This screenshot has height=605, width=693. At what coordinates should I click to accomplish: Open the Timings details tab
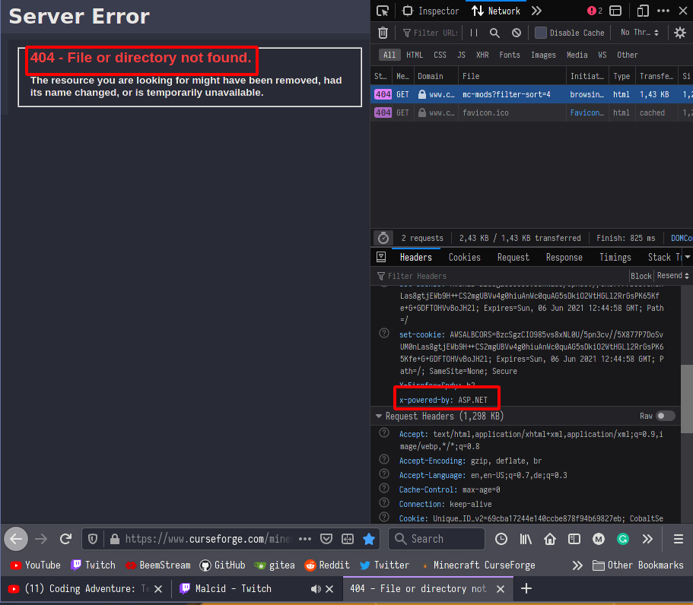pos(615,258)
